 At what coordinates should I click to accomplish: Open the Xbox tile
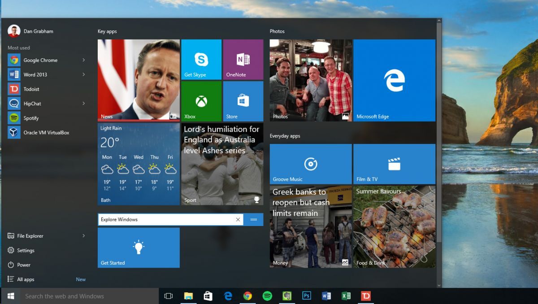(x=201, y=101)
